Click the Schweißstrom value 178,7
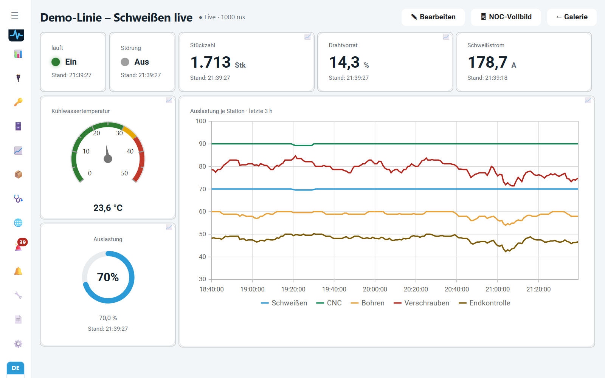Screen dimensions: 605x378 (487, 62)
